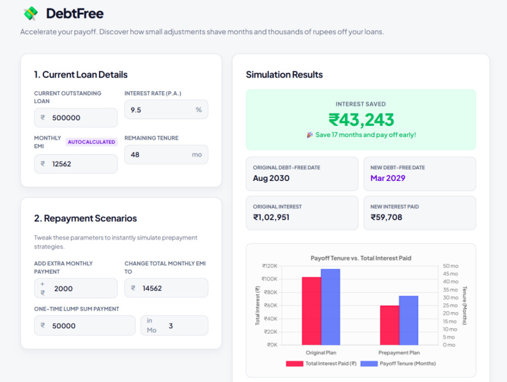Click the lump sum payment field 50000

point(85,325)
